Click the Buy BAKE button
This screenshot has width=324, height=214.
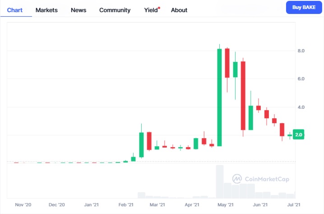[x=304, y=7]
